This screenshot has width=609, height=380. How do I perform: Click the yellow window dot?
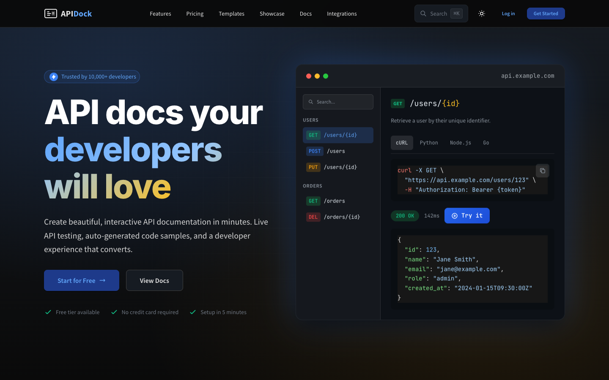(x=317, y=76)
